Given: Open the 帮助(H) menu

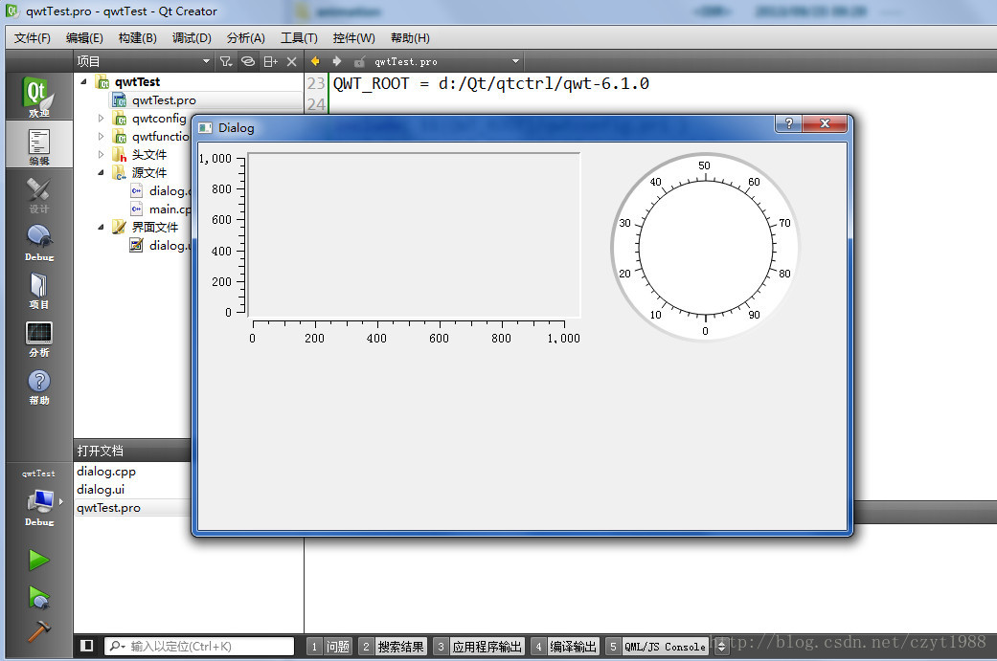Looking at the screenshot, I should coord(410,38).
